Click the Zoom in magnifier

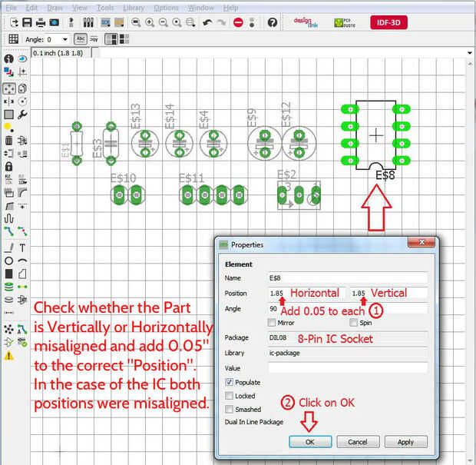[150, 22]
